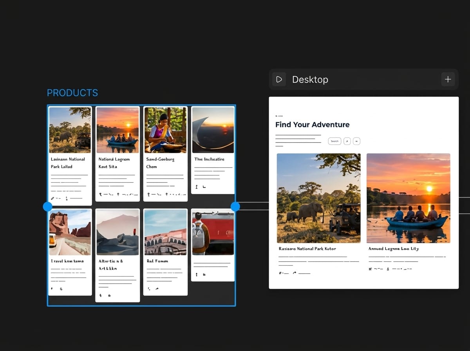Select the large sunset boat image in the Desktop frame
470x351 pixels.
click(409, 198)
